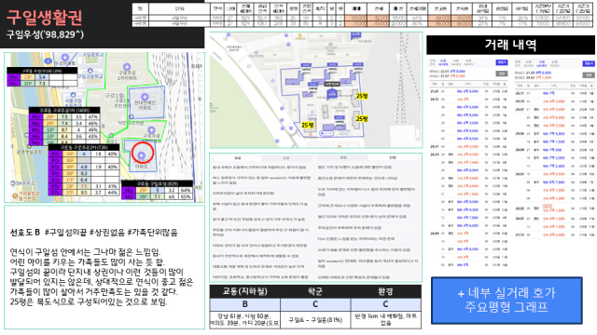
Task: Click the C grade cell under 환경
Action: (385, 304)
